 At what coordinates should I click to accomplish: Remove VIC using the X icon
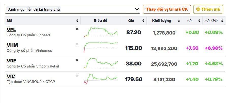coord(77,76)
